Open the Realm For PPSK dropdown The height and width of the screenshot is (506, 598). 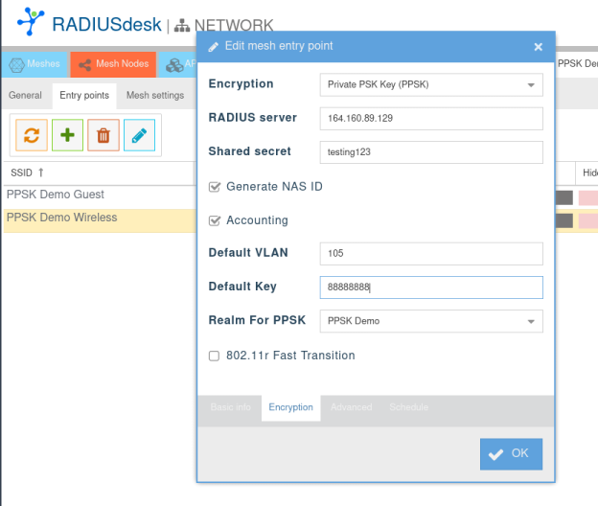pos(531,321)
